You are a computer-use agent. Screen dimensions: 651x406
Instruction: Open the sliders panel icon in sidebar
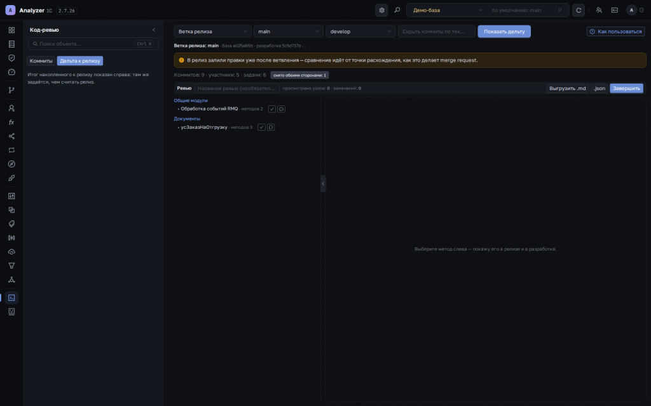pos(11,196)
